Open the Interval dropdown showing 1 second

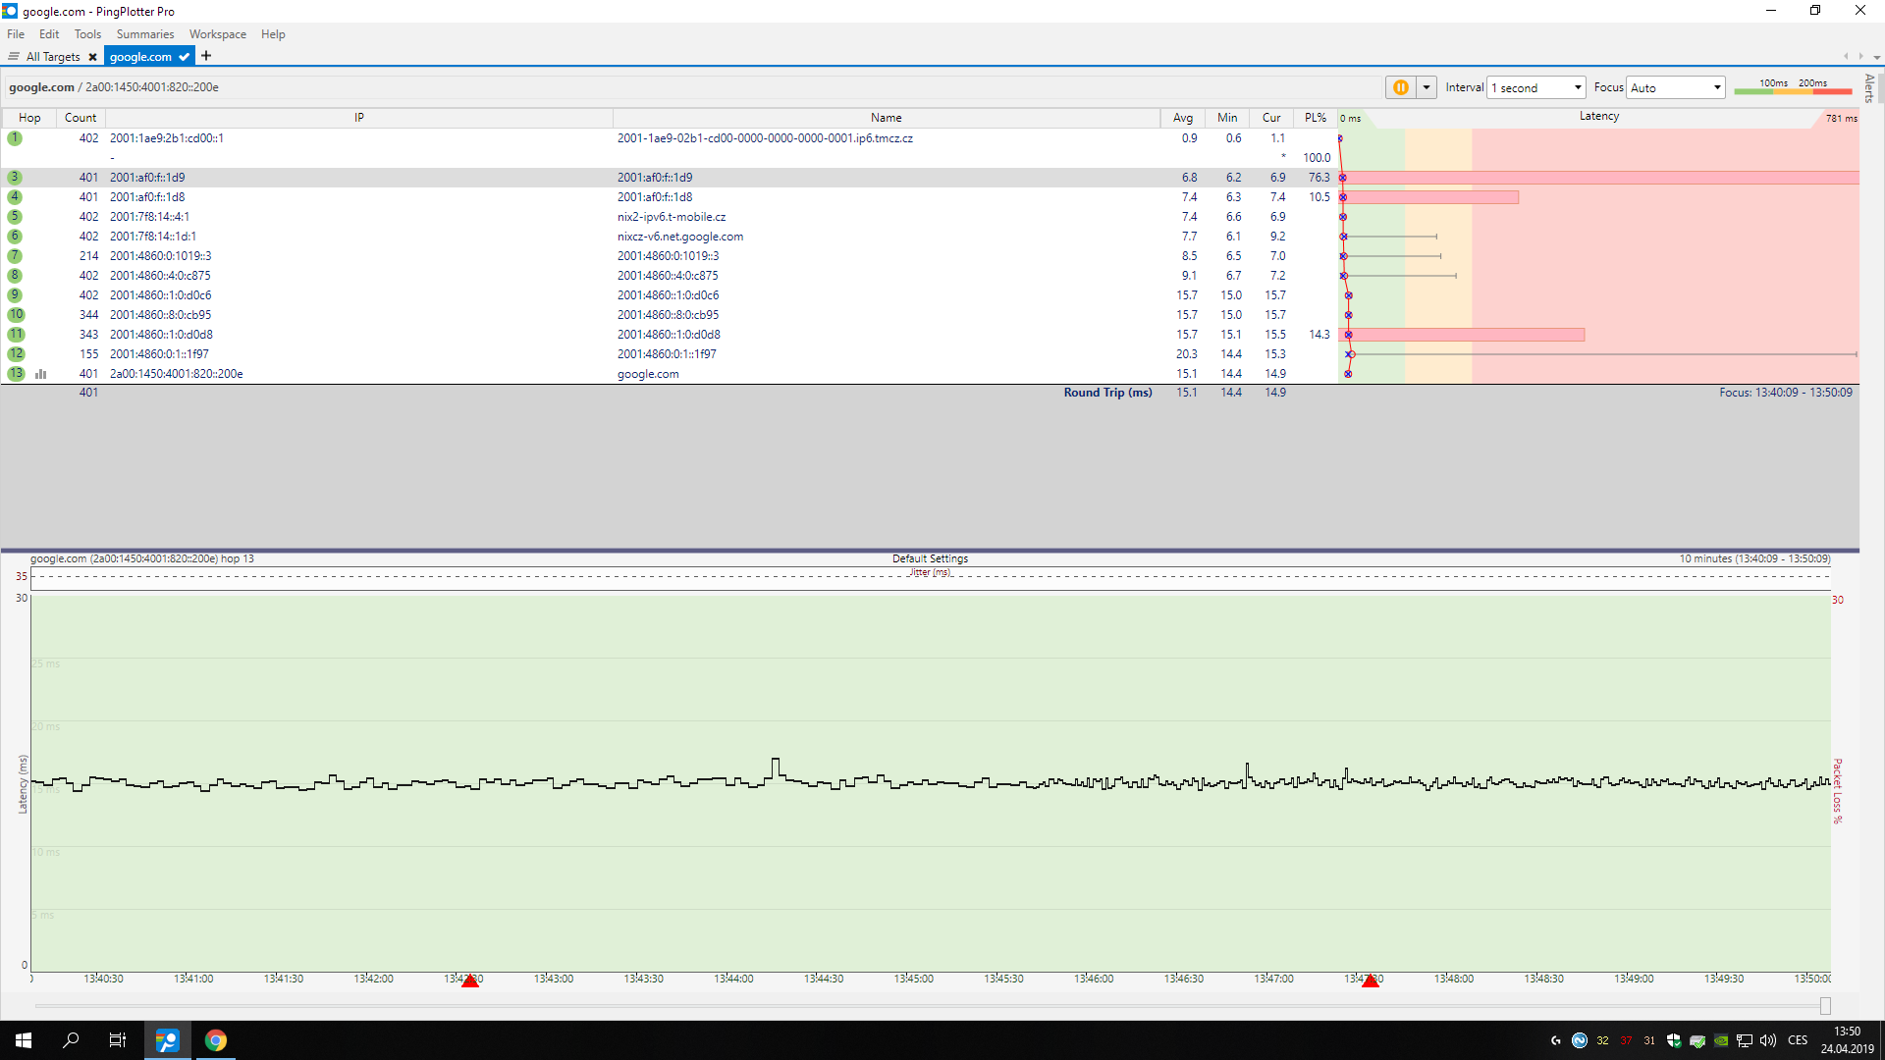click(1536, 87)
